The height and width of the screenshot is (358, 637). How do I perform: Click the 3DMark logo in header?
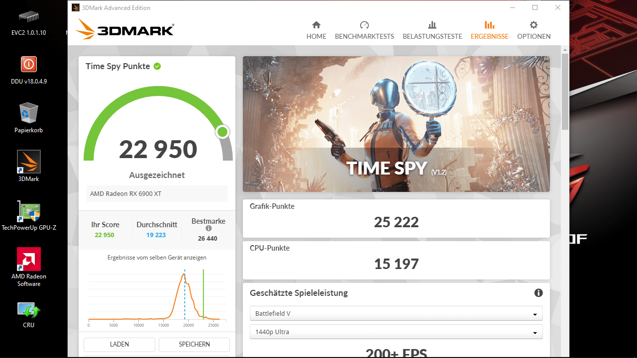point(125,30)
